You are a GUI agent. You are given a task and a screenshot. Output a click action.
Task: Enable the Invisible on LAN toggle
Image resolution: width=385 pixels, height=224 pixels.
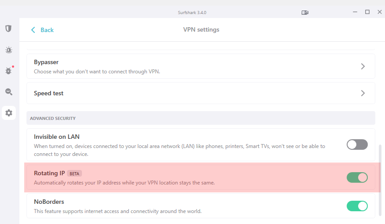pyautogui.click(x=357, y=145)
